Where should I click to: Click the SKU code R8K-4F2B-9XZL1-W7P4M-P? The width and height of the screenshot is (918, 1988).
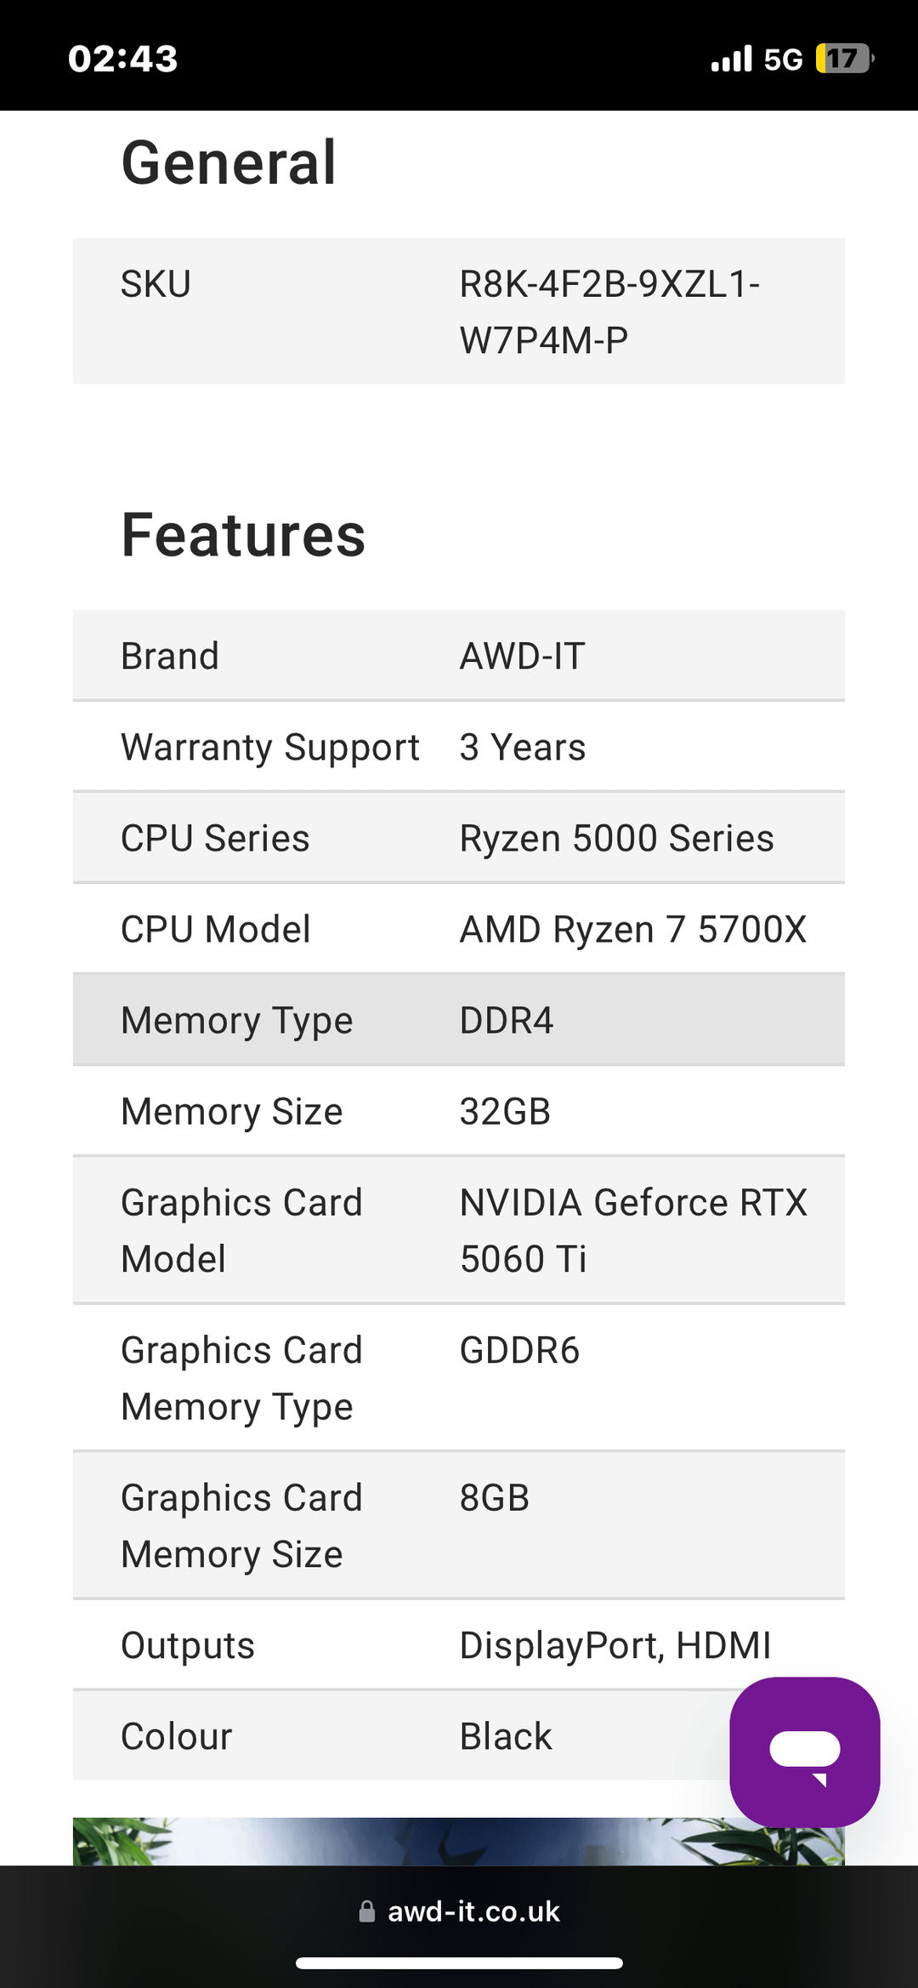[609, 311]
